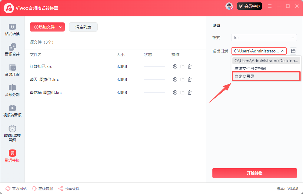Open the user avatar profile
This screenshot has height=194, width=303.
[229, 6]
